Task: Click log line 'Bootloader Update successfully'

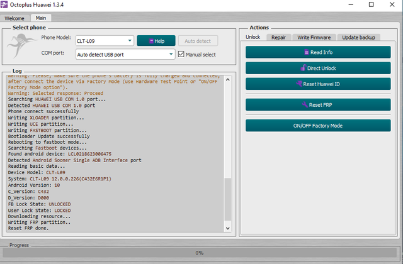Action: 49,136
